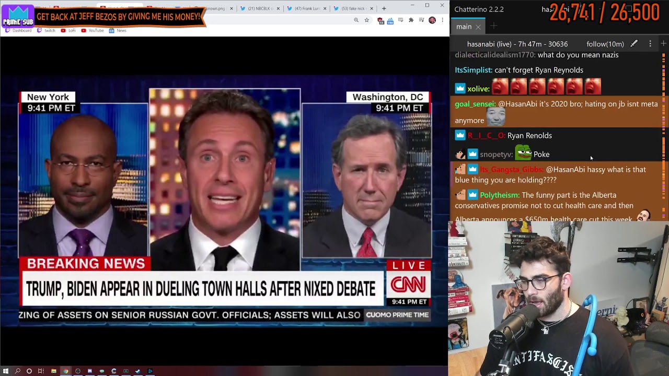Click the Breaking News banner text
The width and height of the screenshot is (669, 376).
(x=86, y=264)
